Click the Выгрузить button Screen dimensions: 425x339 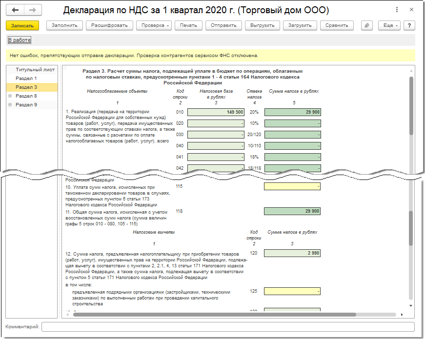(x=263, y=25)
